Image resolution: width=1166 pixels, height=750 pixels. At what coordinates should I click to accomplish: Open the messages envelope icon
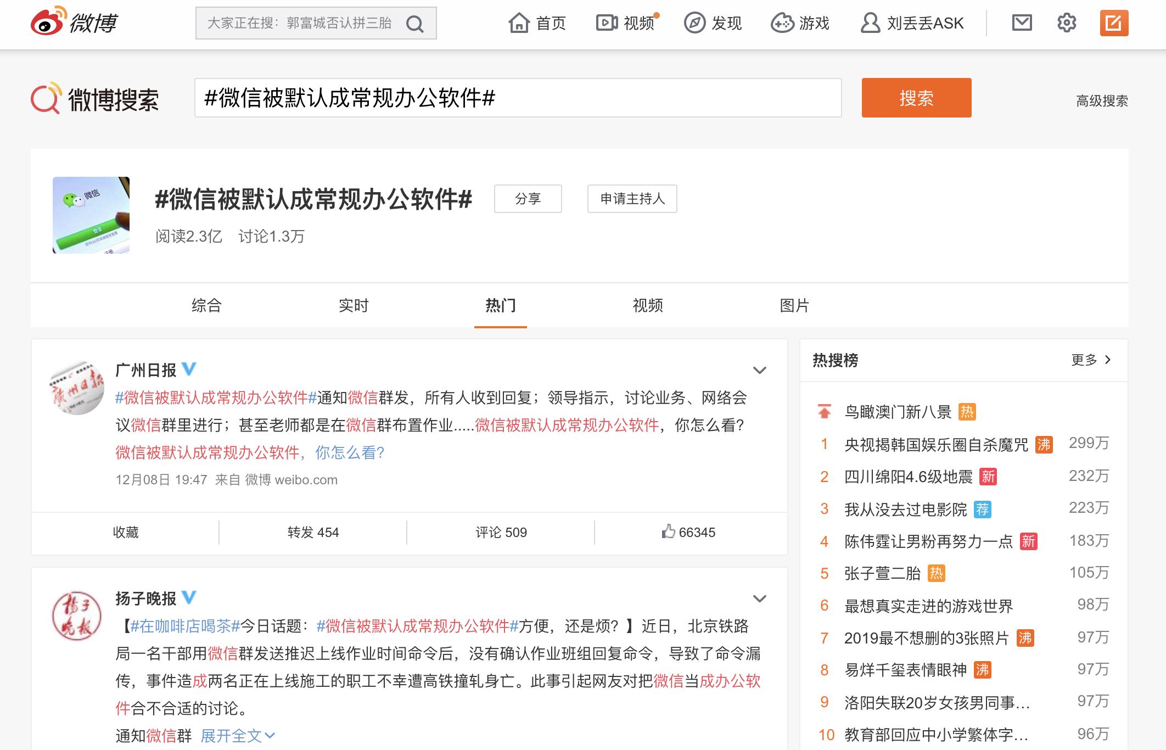coord(1022,23)
